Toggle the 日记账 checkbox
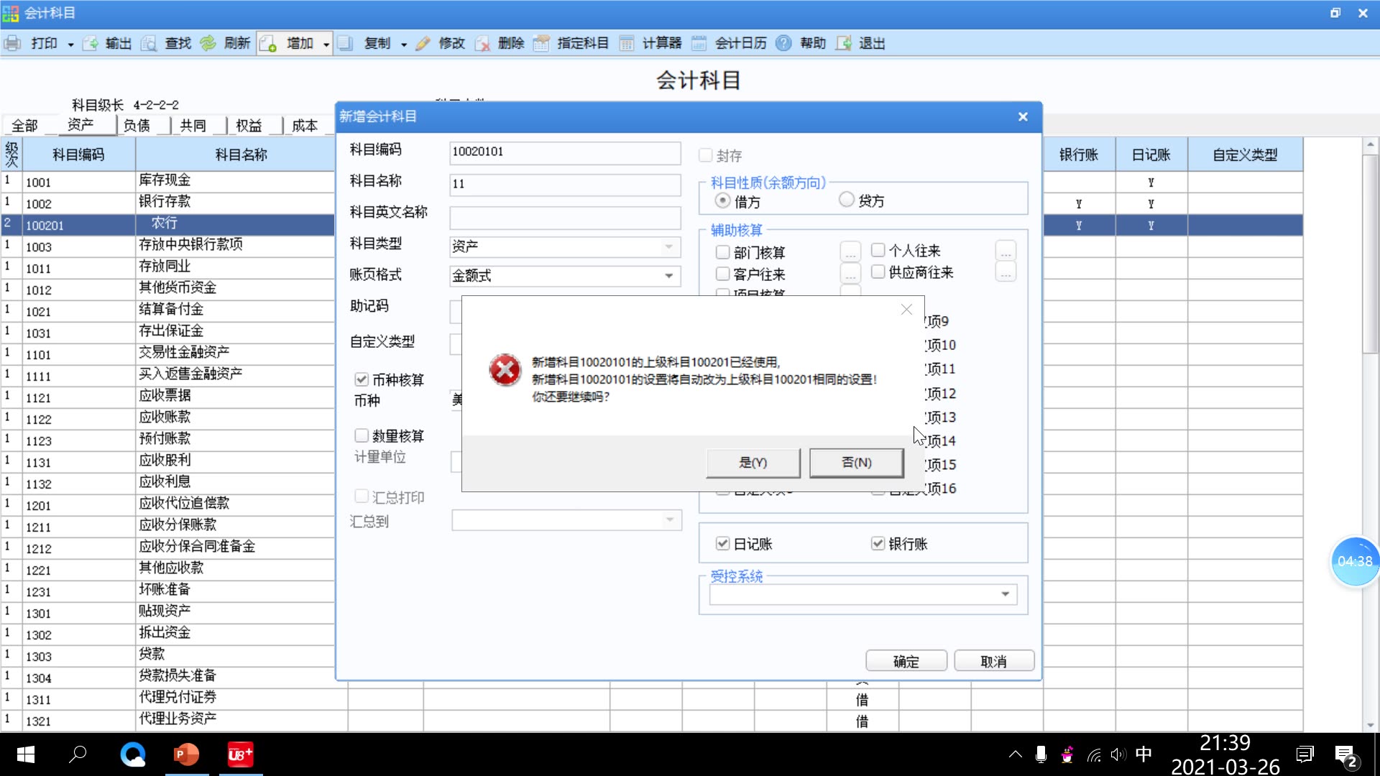The width and height of the screenshot is (1380, 776). pyautogui.click(x=723, y=544)
